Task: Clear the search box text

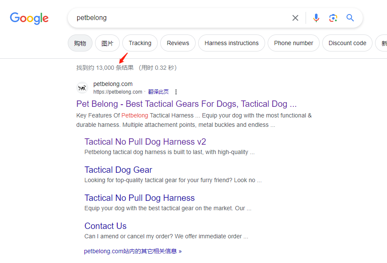Action: (295, 18)
